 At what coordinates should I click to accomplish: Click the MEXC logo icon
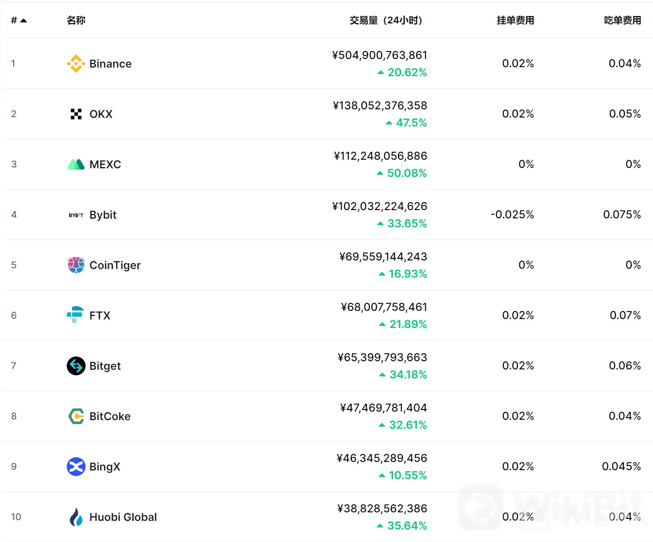click(76, 164)
